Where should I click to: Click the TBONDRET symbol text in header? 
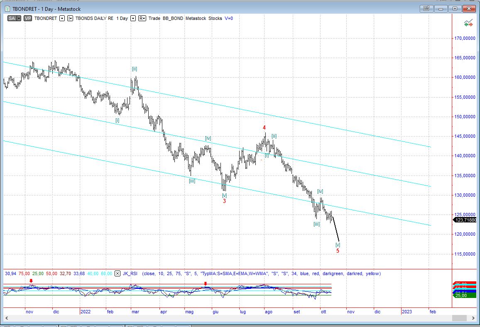46,18
